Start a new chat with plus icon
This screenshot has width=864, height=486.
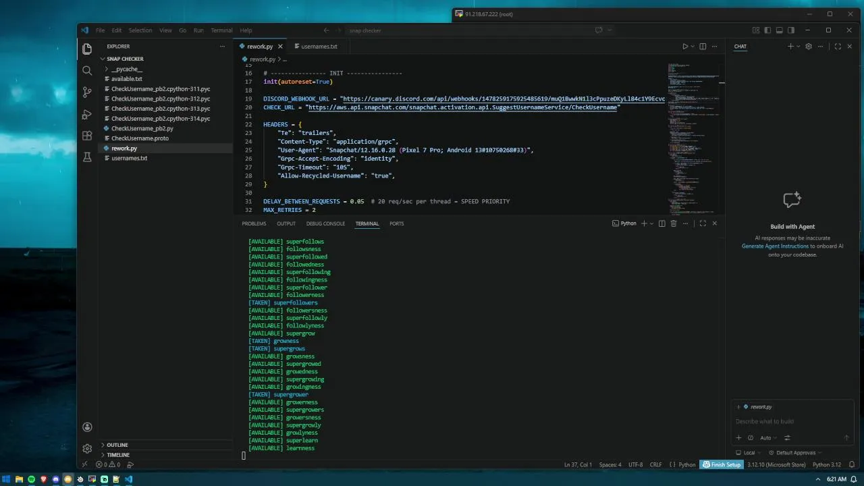(x=790, y=47)
